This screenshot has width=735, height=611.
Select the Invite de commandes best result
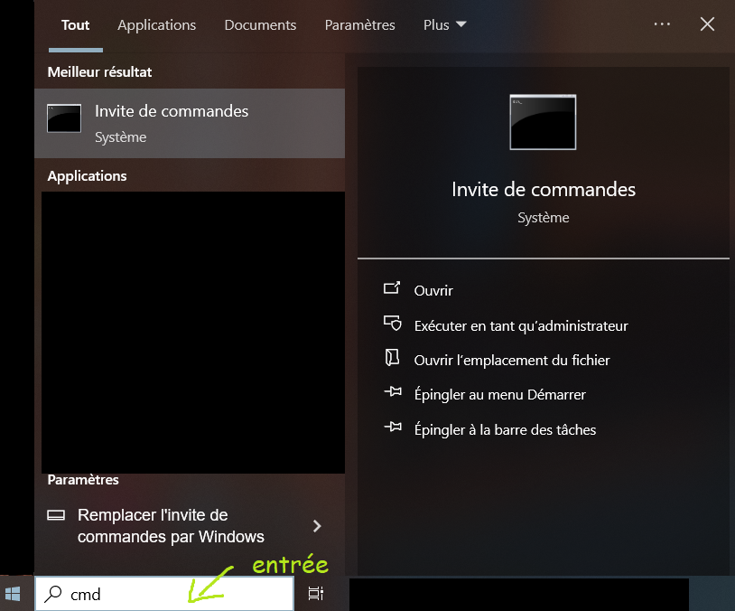click(x=190, y=124)
